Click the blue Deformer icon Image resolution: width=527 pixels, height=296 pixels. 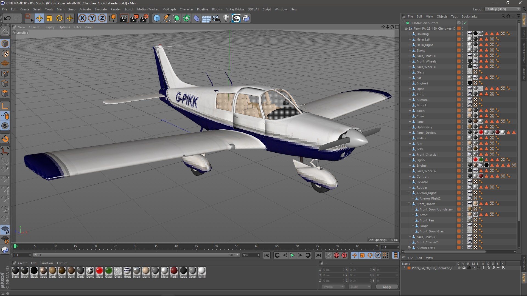pyautogui.click(x=197, y=18)
